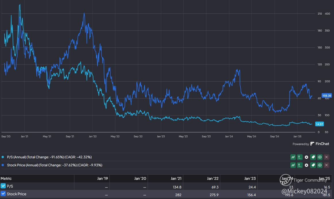Screen dimensions: 334x199
Task: Click the label tag icon for P/S
Action: coord(313,157)
